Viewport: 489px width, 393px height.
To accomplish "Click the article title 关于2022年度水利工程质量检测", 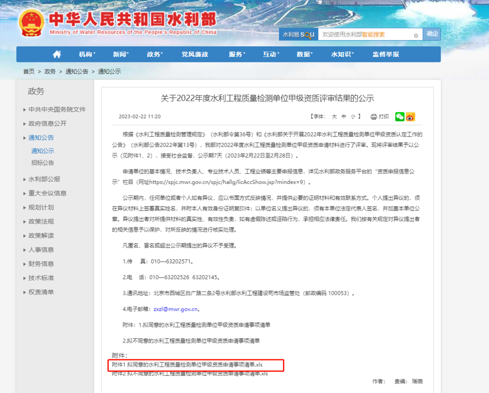I will (267, 98).
